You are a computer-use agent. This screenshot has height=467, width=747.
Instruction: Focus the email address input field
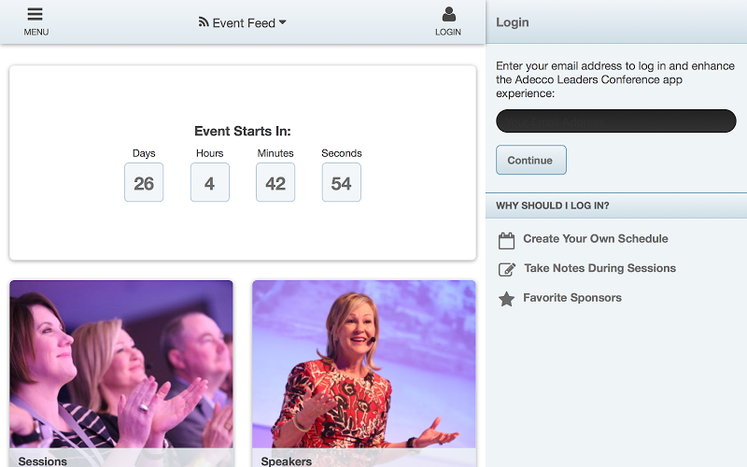click(616, 121)
